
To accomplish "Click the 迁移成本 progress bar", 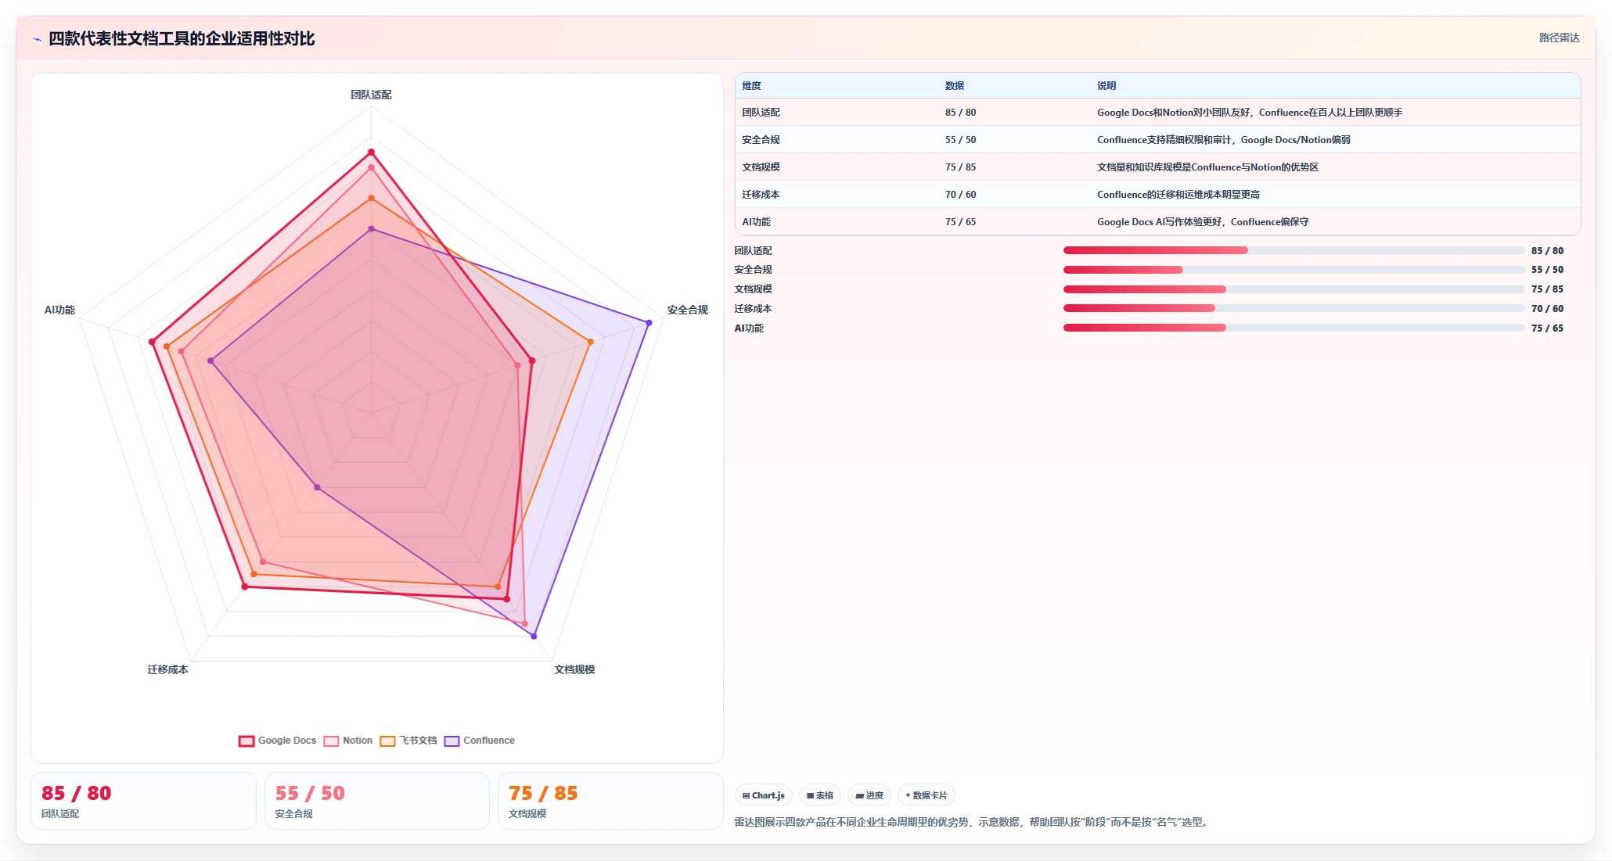I will (x=1294, y=308).
